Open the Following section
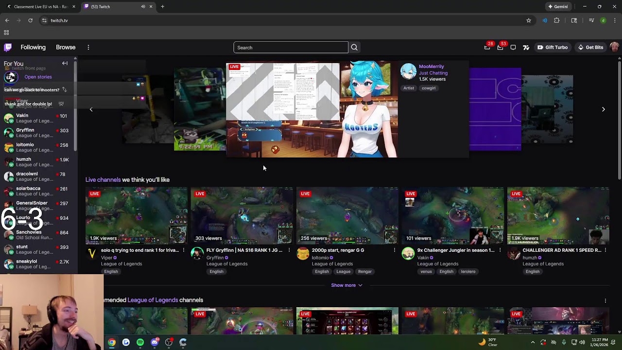Image resolution: width=622 pixels, height=350 pixels. tap(33, 47)
